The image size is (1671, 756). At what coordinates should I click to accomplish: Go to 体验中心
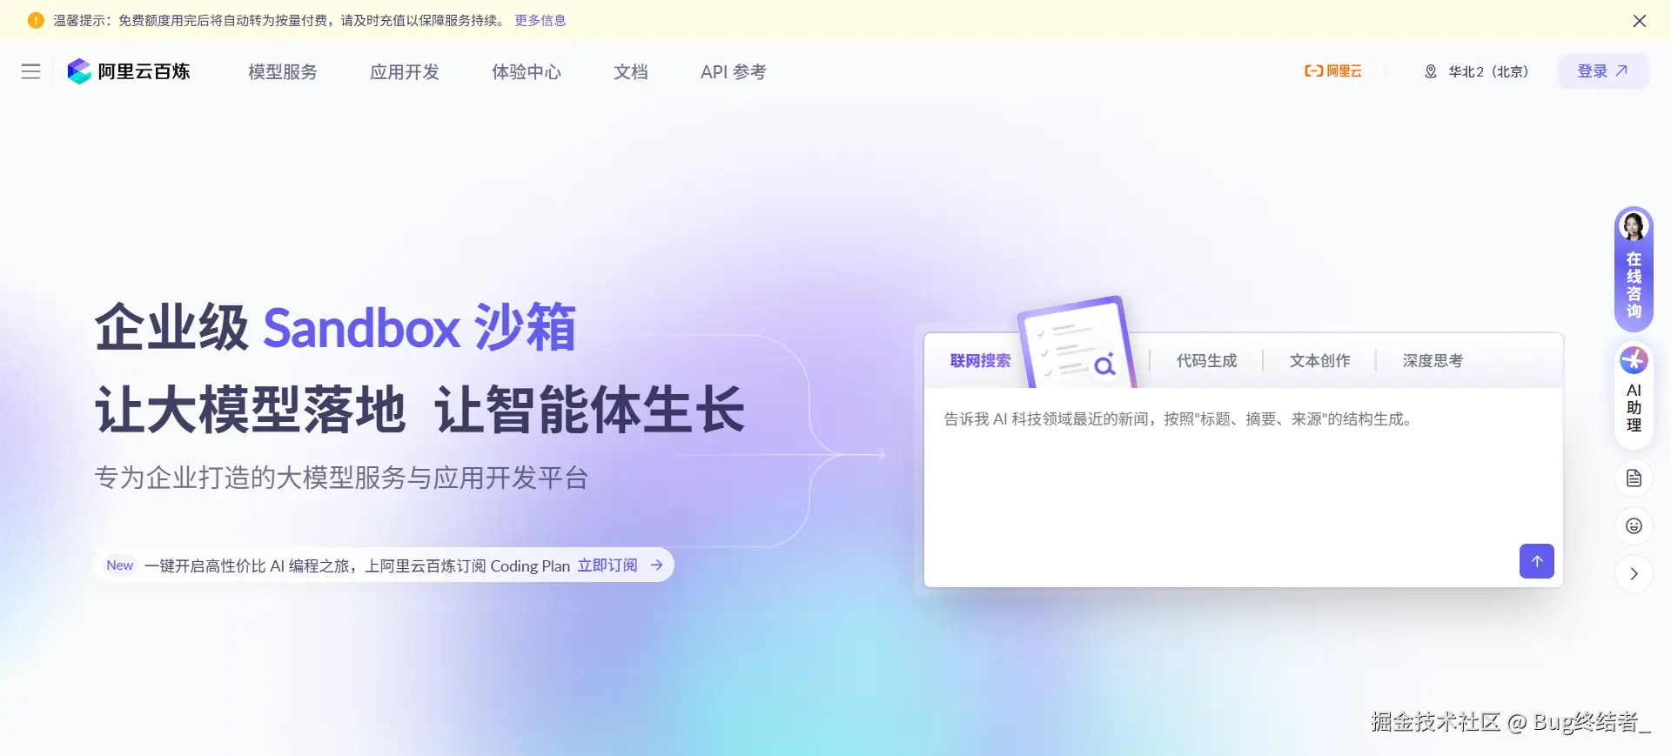tap(527, 71)
